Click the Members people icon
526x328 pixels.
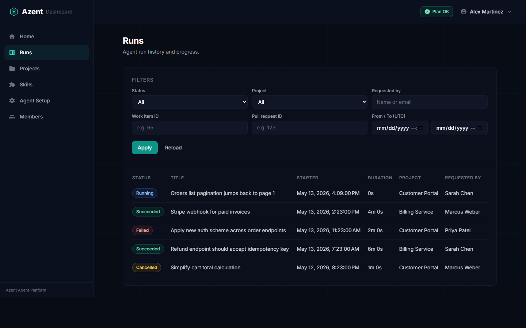[x=12, y=117]
